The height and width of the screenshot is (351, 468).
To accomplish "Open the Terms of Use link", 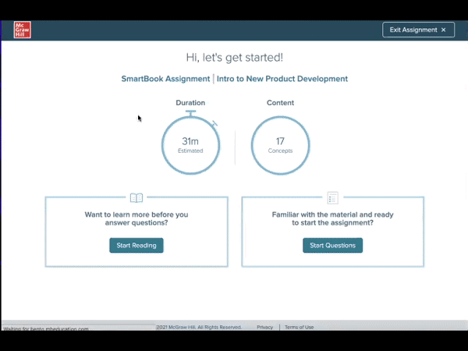I will click(299, 328).
